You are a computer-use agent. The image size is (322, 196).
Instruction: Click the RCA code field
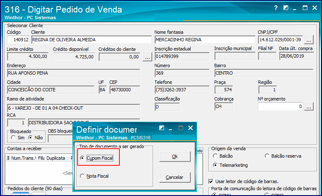(16, 123)
